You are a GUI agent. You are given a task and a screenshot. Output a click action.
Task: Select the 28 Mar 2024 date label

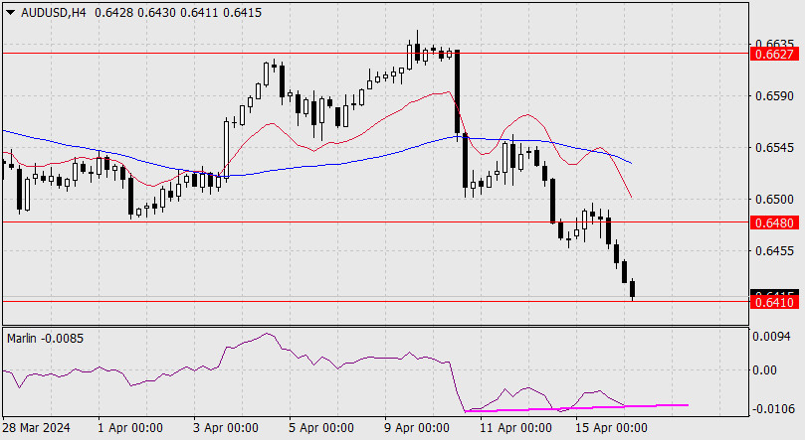(37, 428)
